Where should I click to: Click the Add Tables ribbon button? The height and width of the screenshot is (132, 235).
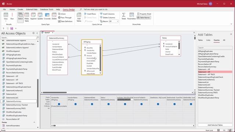tap(79, 17)
